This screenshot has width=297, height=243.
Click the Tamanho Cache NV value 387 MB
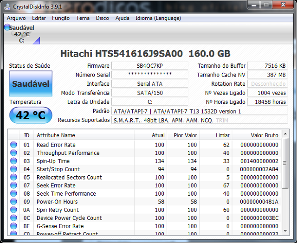coord(267,75)
